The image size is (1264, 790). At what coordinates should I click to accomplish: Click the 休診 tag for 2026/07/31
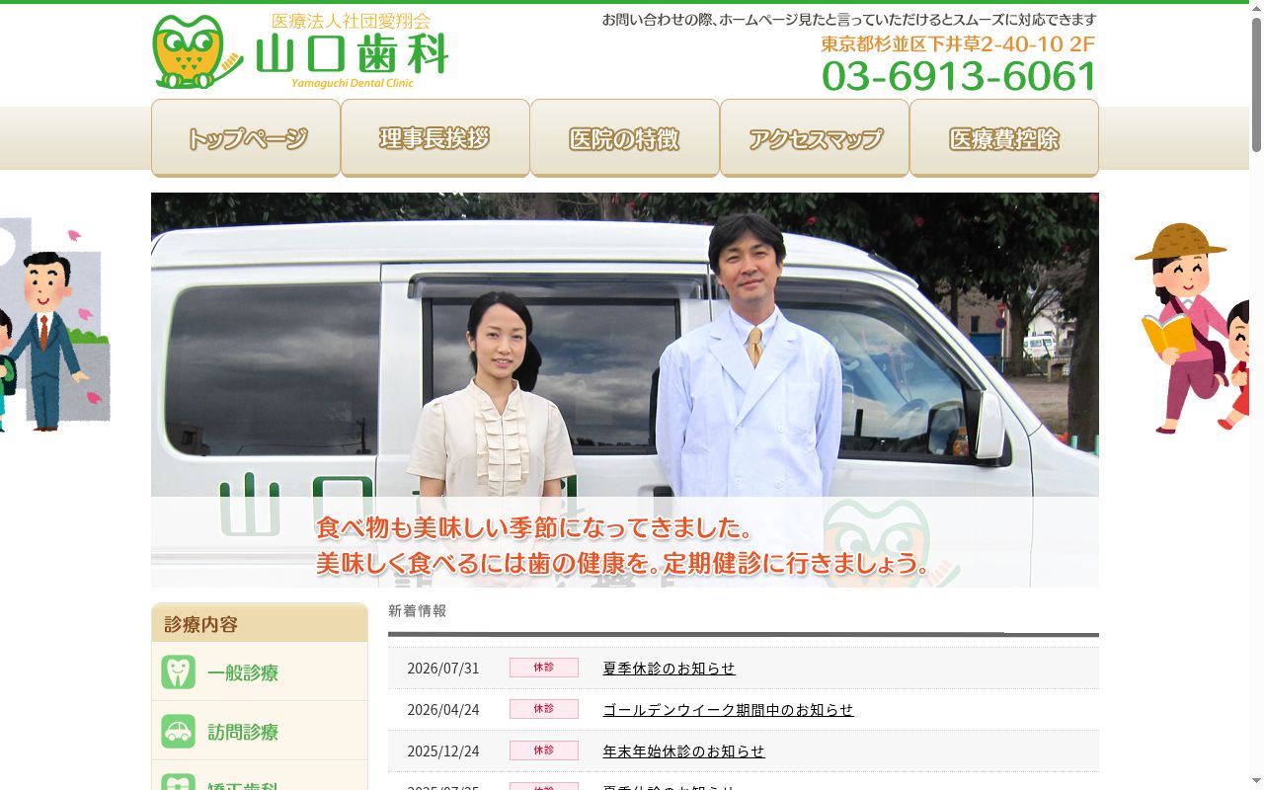pos(544,668)
